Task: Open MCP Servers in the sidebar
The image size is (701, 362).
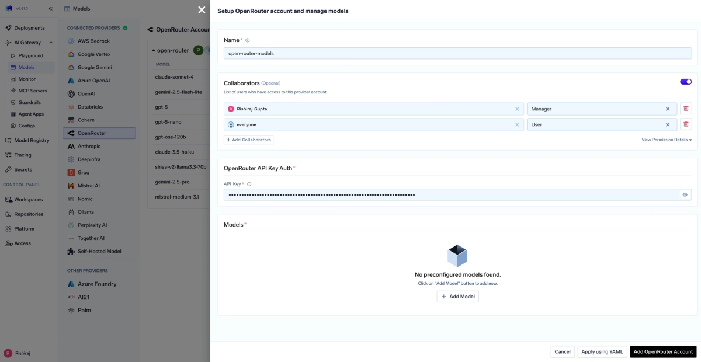Action: [33, 90]
